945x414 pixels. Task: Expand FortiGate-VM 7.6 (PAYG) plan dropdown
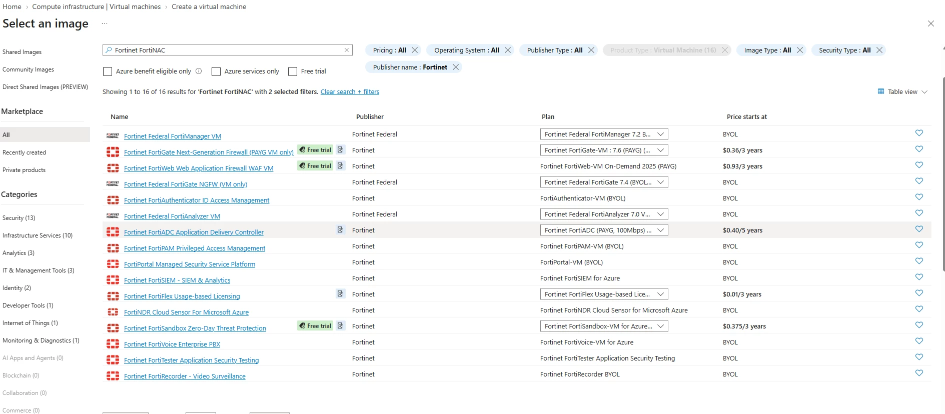pos(604,150)
